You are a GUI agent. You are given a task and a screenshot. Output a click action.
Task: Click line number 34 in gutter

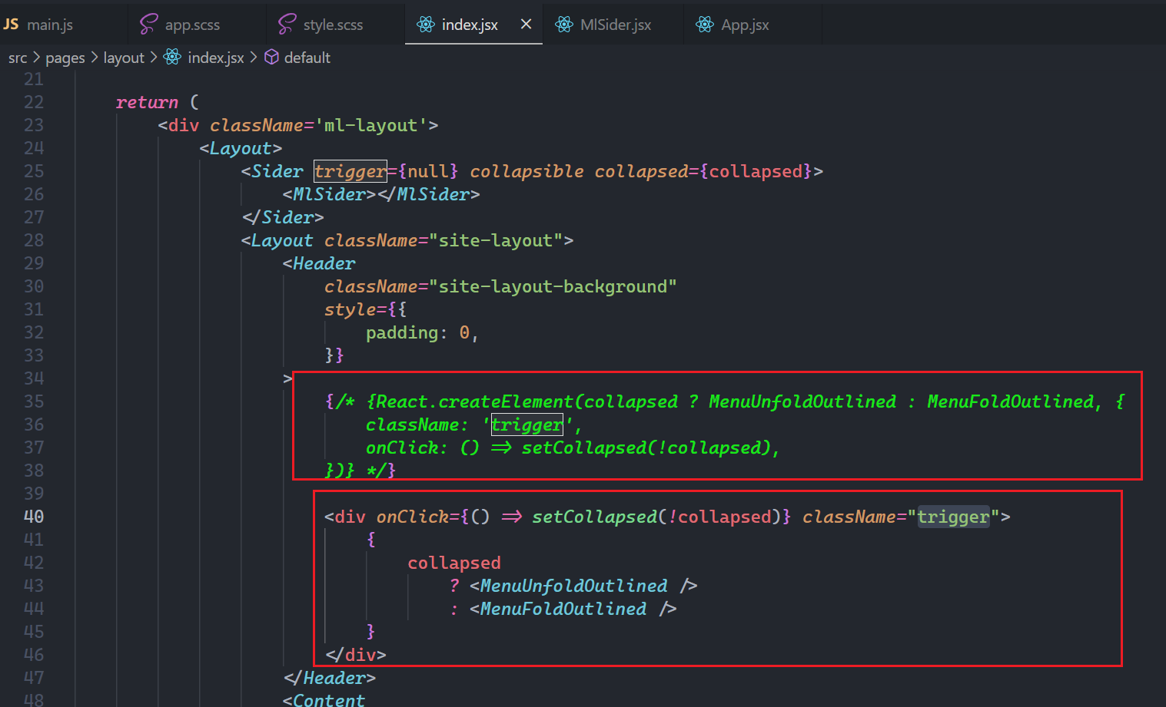[34, 378]
